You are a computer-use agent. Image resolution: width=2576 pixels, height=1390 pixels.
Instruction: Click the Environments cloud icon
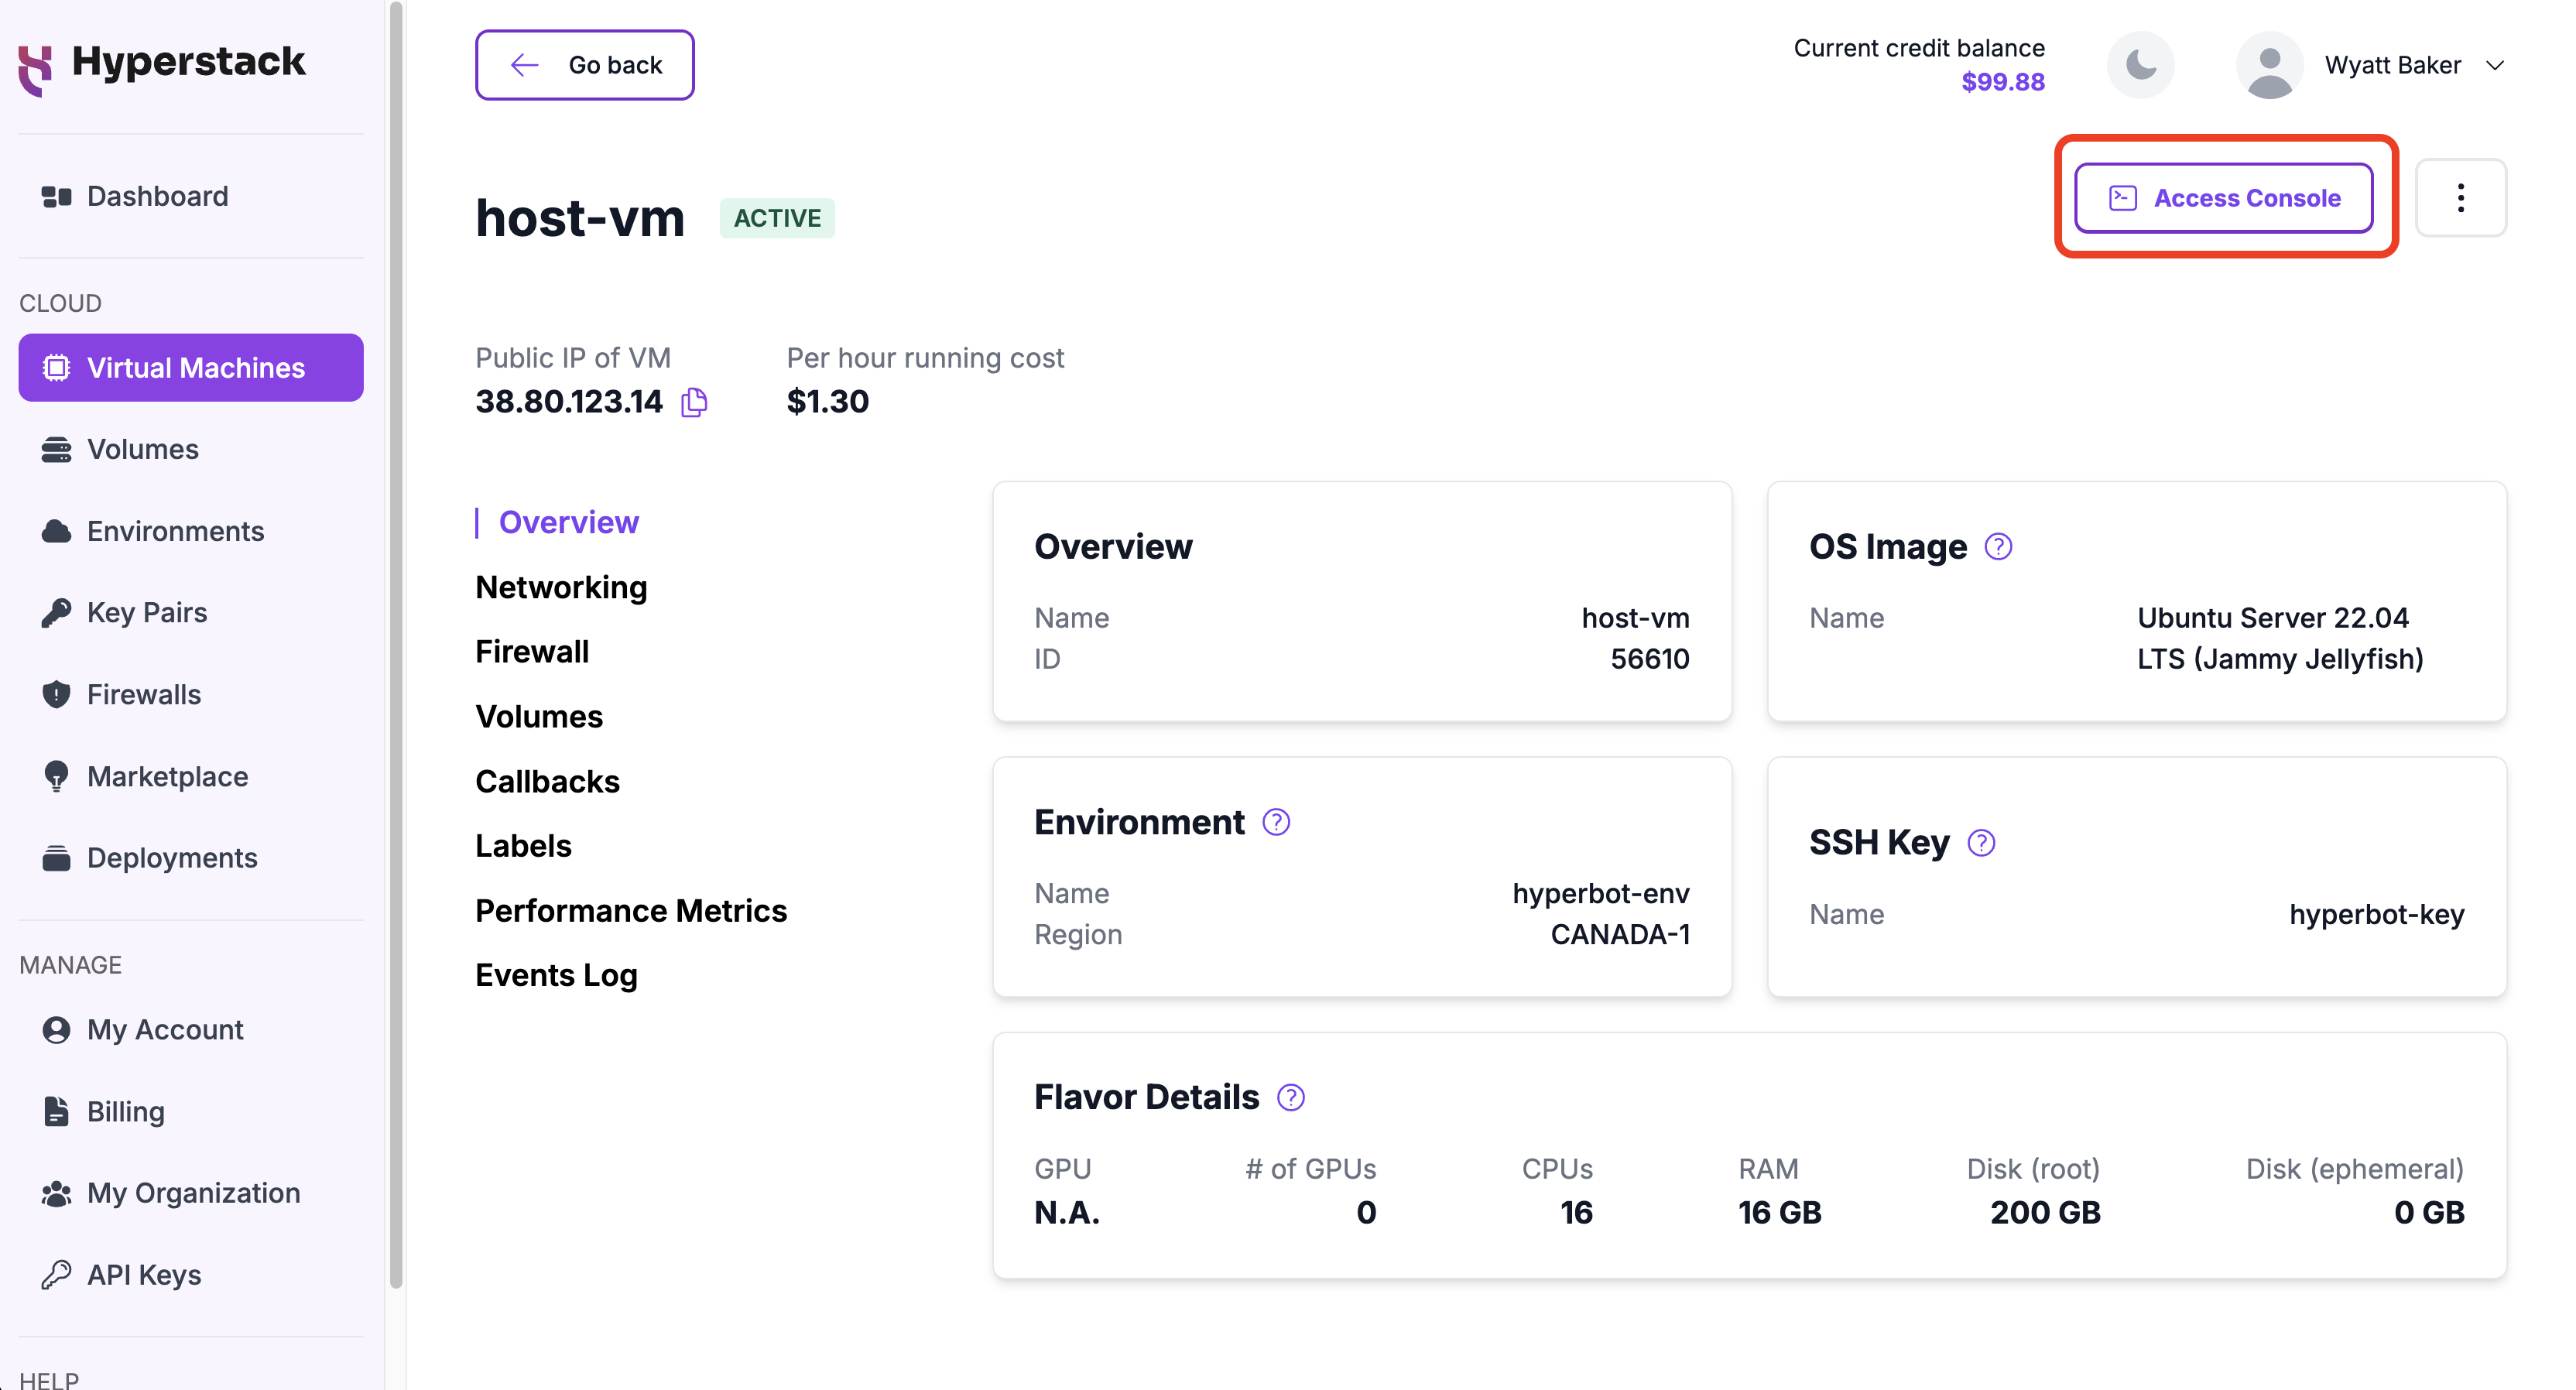pyautogui.click(x=56, y=532)
